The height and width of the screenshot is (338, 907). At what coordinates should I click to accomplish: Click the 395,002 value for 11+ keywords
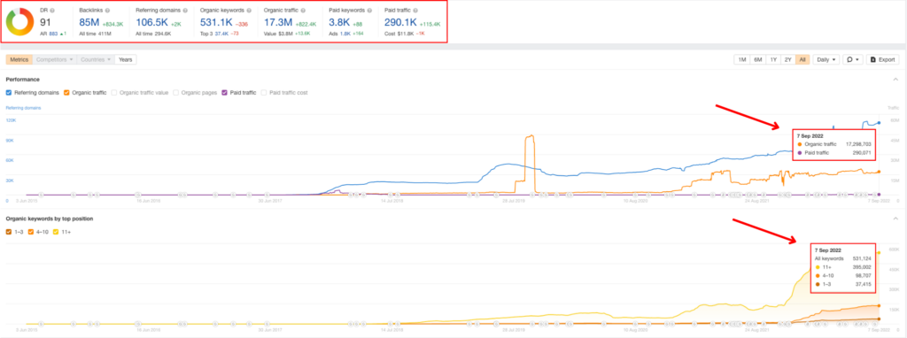[x=861, y=267]
